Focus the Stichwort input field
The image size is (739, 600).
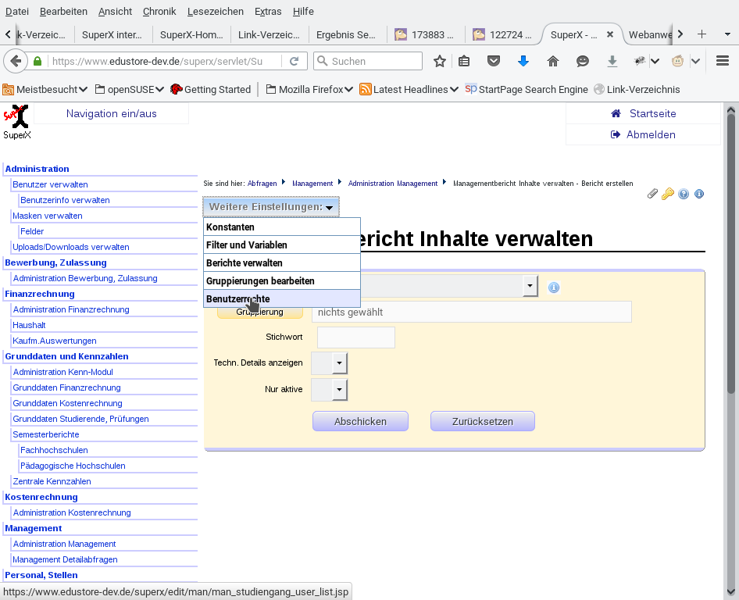[x=356, y=337]
